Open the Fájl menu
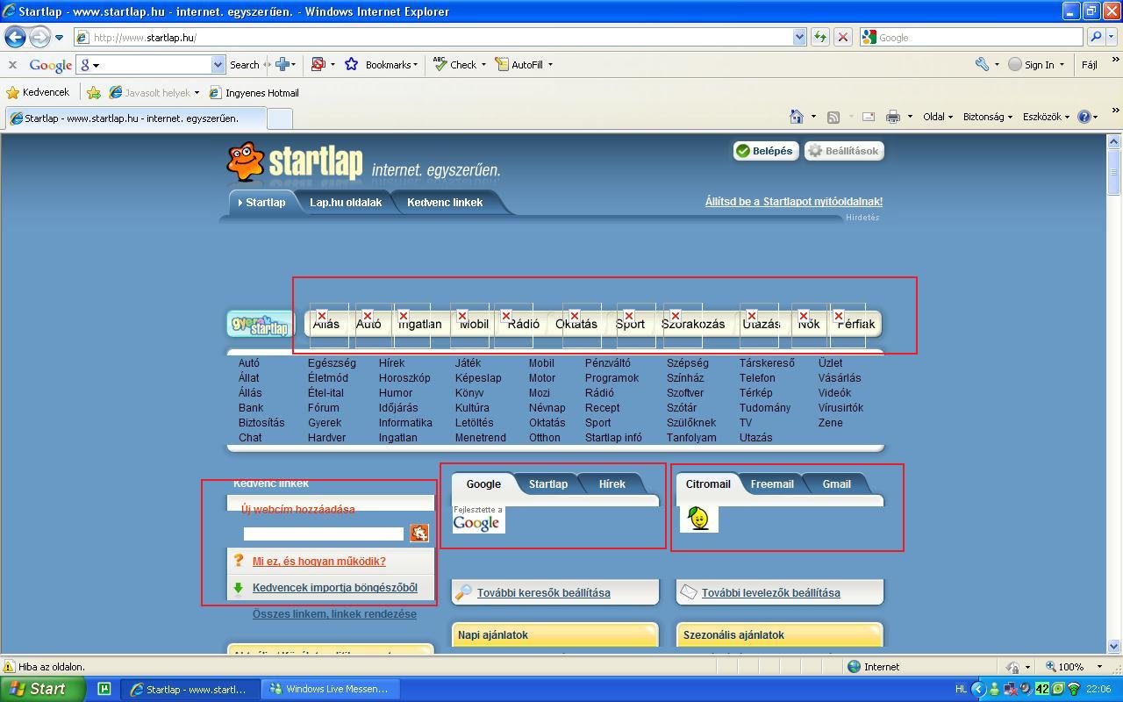 1090,65
